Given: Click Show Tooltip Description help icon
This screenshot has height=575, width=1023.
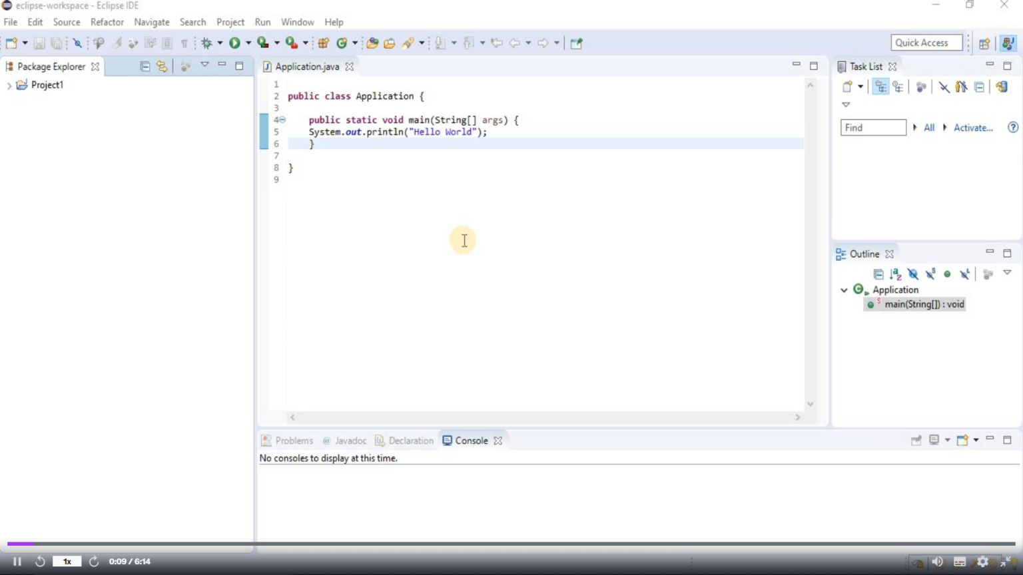Looking at the screenshot, I should tap(1013, 127).
